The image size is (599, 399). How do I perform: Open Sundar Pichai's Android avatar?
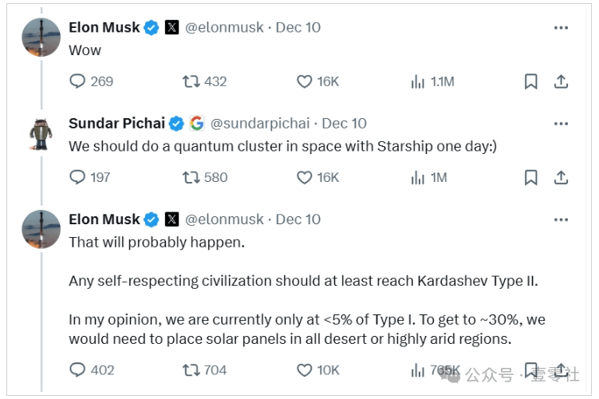(41, 134)
